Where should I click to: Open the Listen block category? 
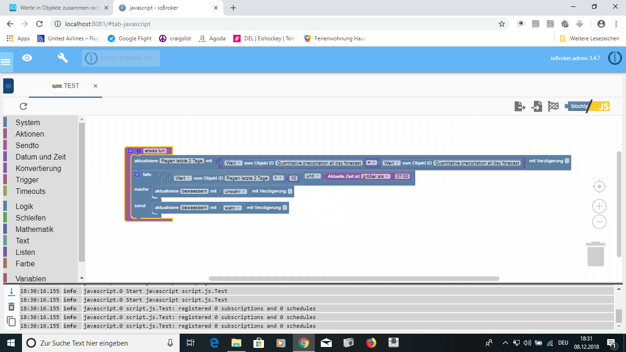25,252
